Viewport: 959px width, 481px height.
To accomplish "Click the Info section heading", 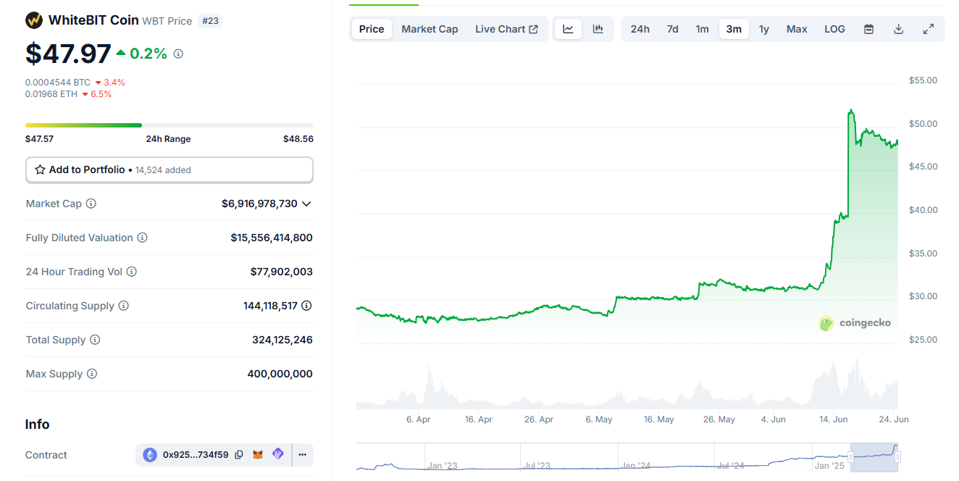I will tap(38, 424).
